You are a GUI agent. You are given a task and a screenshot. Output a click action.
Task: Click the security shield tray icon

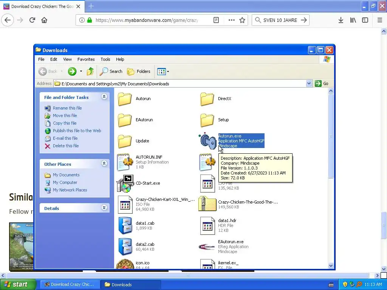point(345,284)
